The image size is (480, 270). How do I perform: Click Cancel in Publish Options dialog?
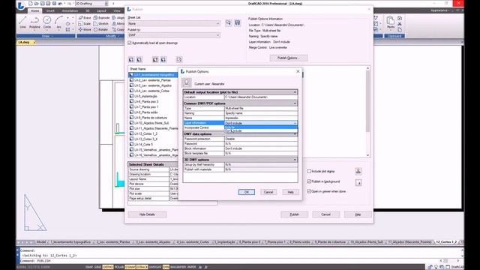tap(268, 192)
